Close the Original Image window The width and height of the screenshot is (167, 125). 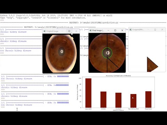(x=76, y=31)
